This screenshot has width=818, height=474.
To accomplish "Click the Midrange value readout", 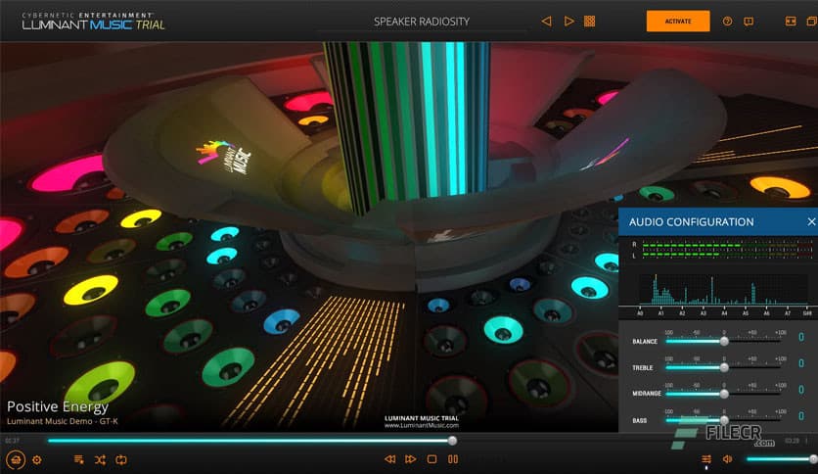I will [801, 390].
